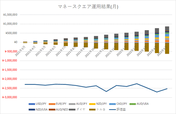Click the red ¥-3,000,000 axis label
The height and width of the screenshot is (114, 176).
point(10,97)
